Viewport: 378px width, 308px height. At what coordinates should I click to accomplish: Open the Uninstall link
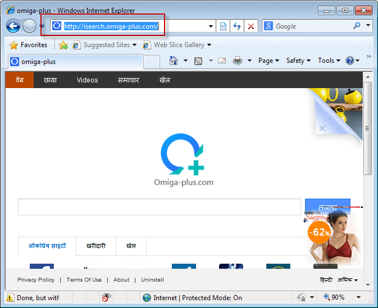click(x=152, y=280)
